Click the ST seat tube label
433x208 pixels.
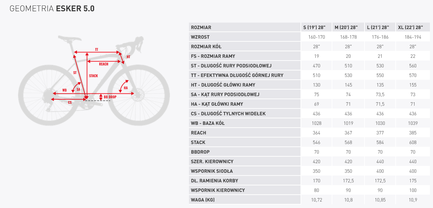point(75,72)
